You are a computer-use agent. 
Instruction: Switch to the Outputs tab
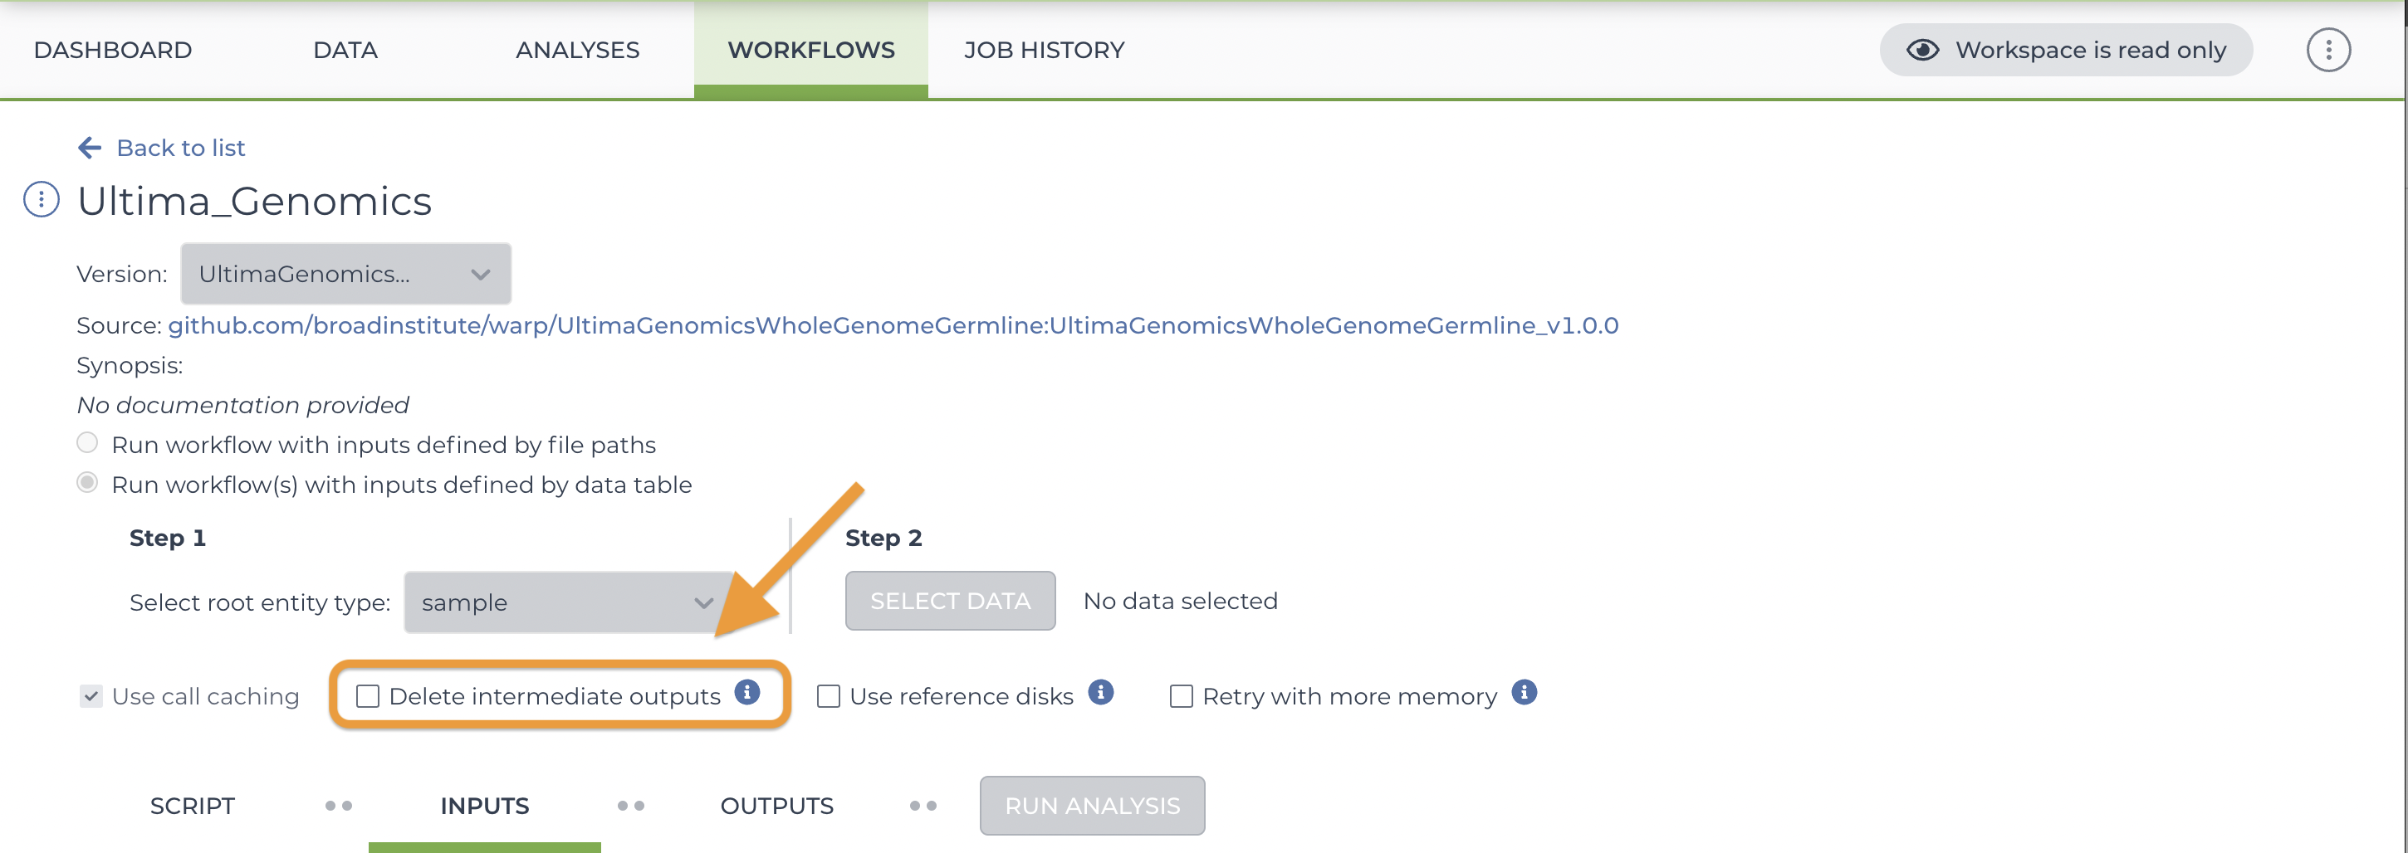pos(777,806)
